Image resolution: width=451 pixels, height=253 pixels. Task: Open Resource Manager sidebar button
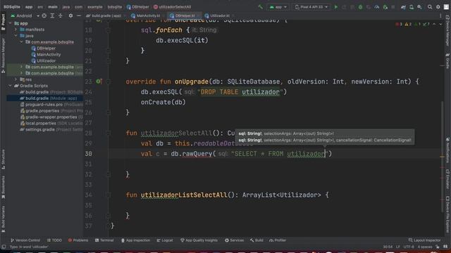coord(3,56)
